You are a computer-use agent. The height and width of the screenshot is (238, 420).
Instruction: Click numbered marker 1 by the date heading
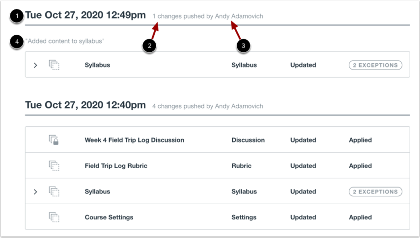17,16
